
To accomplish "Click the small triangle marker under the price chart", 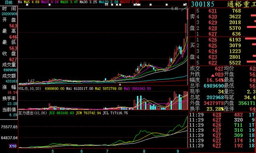I will coord(120,84).
